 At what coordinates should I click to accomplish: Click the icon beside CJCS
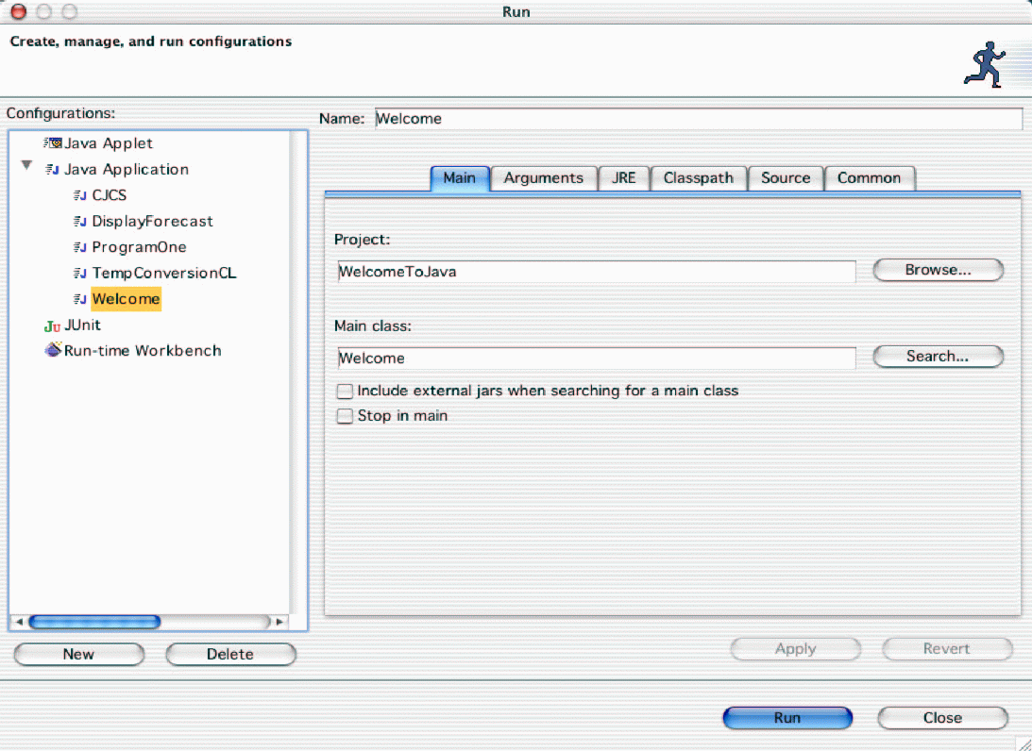79,195
